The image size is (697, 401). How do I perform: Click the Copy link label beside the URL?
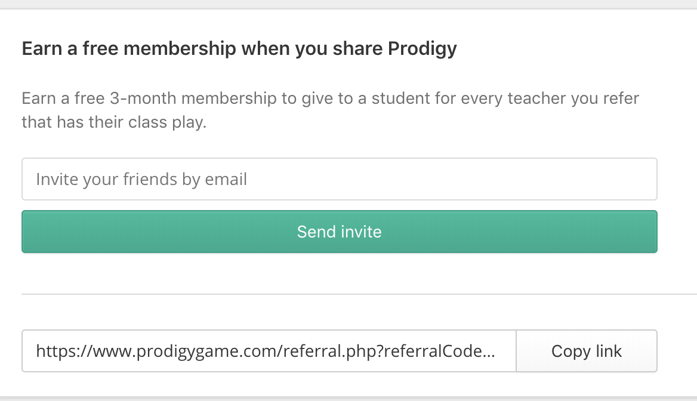click(586, 351)
